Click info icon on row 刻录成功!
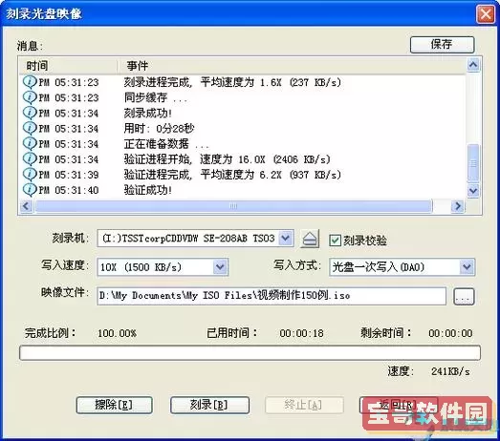This screenshot has height=441, width=500. (30, 113)
